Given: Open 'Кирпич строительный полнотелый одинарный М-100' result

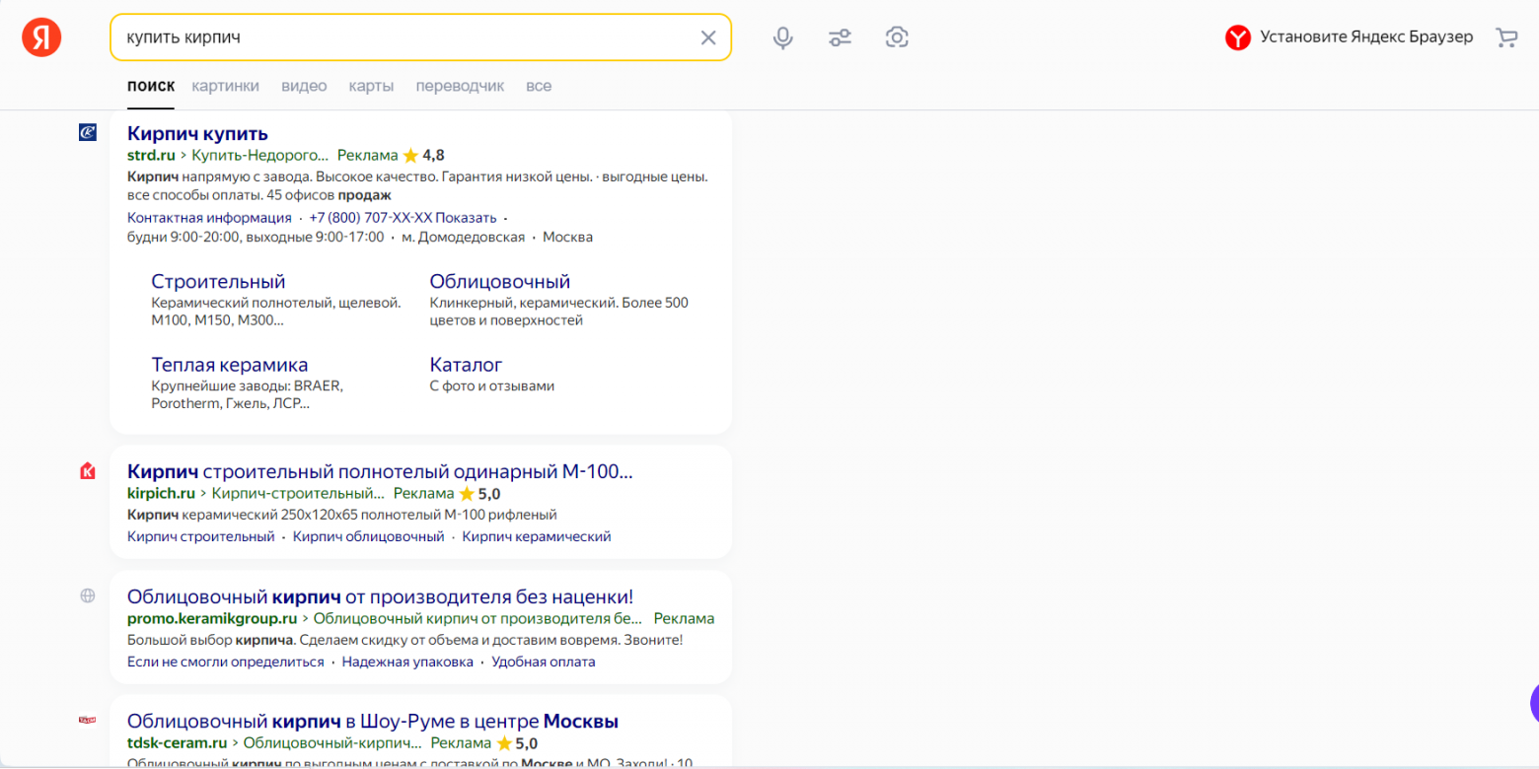Looking at the screenshot, I should (380, 471).
